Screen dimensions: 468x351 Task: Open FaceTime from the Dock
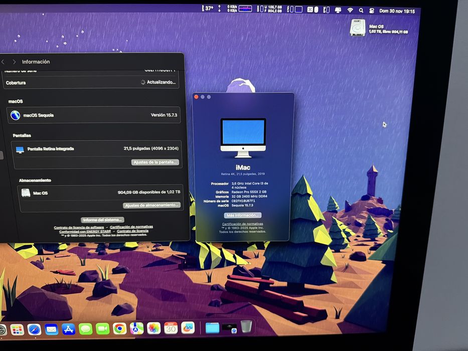point(103,329)
